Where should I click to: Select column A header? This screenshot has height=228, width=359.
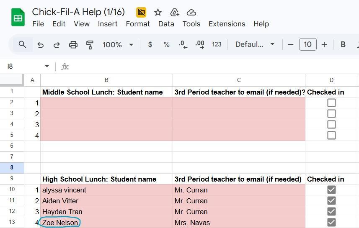(32, 80)
